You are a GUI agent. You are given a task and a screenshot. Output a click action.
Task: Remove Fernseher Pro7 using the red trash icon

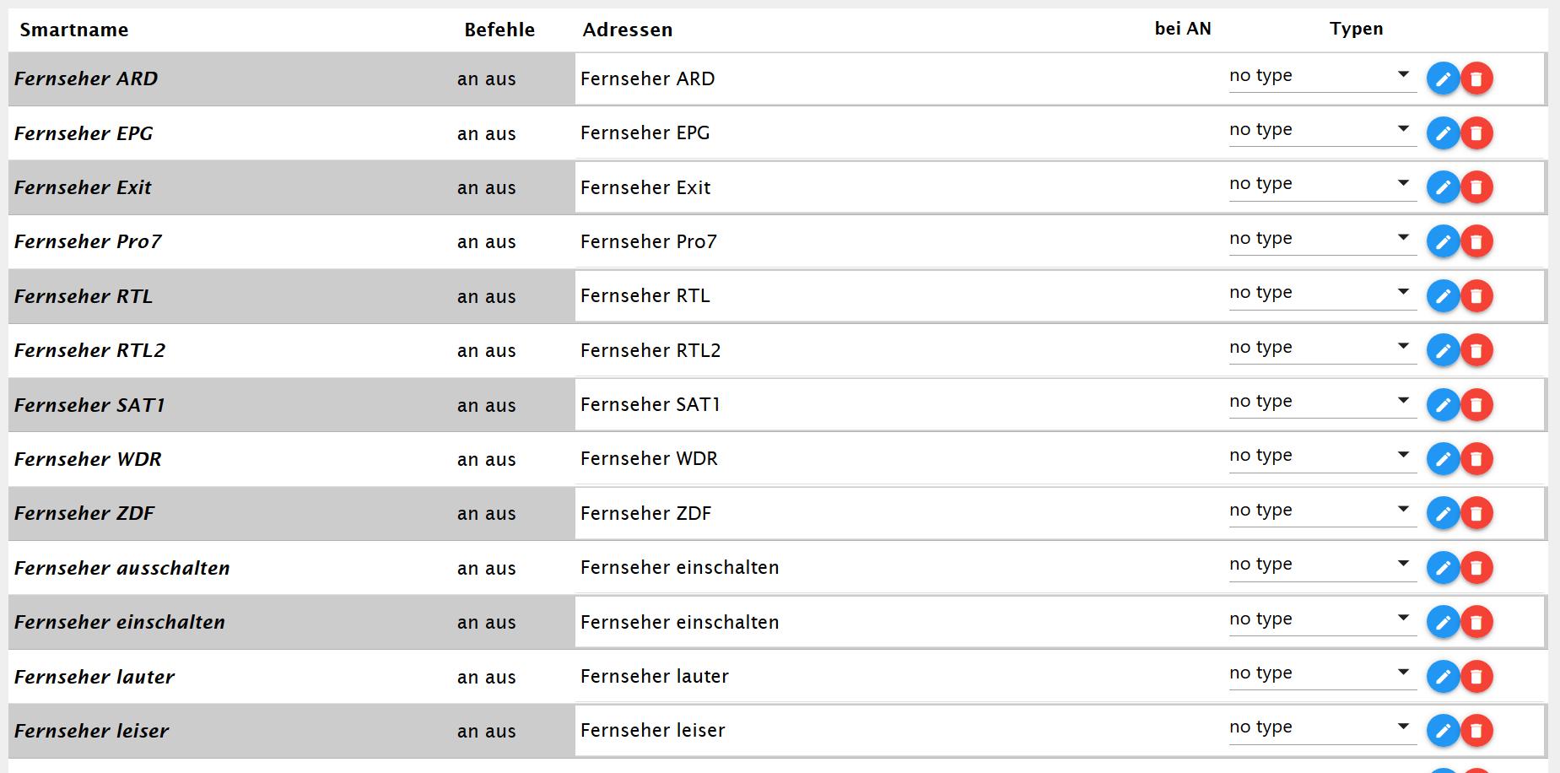(x=1476, y=242)
